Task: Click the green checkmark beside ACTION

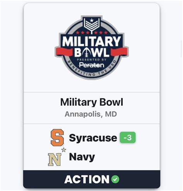Action: click(115, 179)
